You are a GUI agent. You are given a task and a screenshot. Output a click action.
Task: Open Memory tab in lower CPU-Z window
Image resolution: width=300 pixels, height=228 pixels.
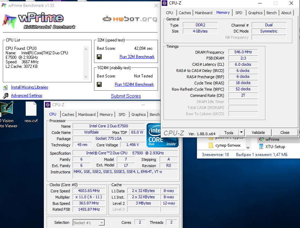pos(106,115)
